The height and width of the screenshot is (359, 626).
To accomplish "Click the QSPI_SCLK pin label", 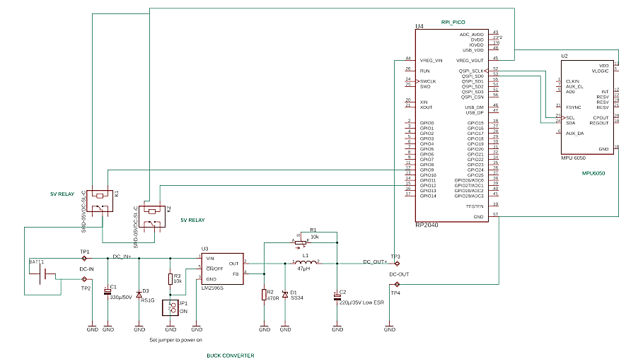I will [471, 71].
